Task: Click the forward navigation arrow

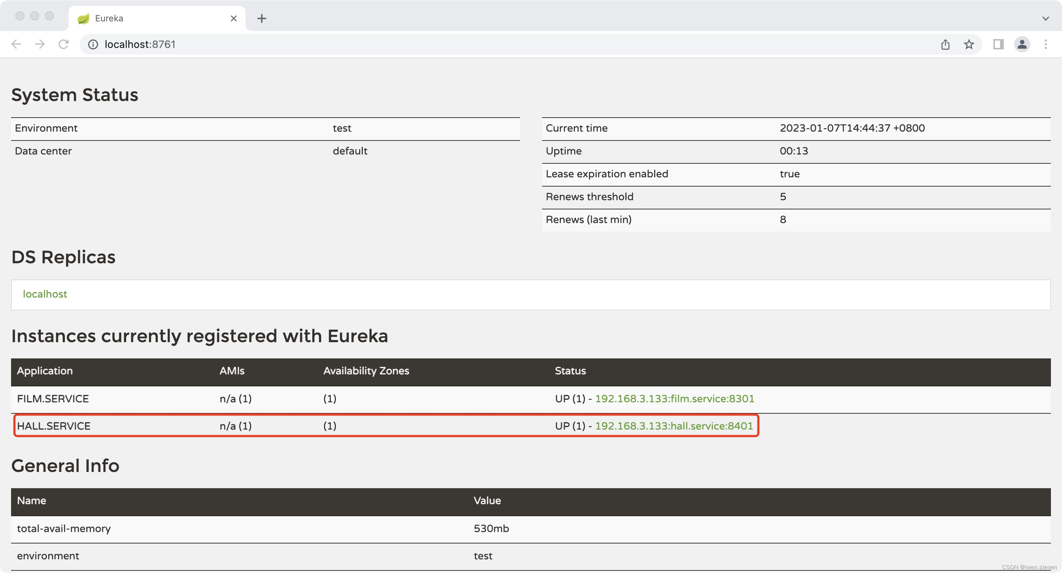Action: (x=39, y=44)
